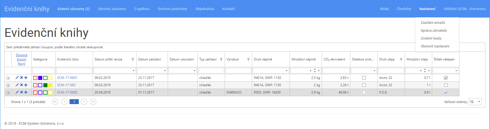
Task: Select Změnit heslo in the Nastavení menu
Action: (x=431, y=38)
